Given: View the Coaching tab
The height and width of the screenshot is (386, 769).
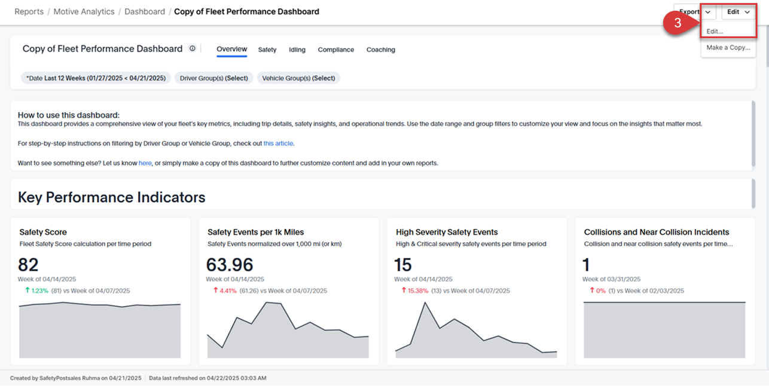Looking at the screenshot, I should point(380,50).
